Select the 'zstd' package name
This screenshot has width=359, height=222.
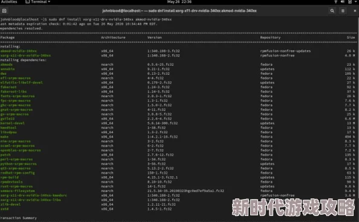[x=4, y=209]
